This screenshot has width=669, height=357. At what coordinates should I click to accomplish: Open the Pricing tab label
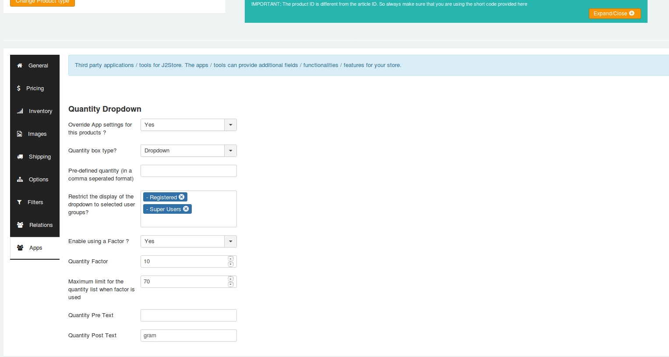(x=35, y=88)
